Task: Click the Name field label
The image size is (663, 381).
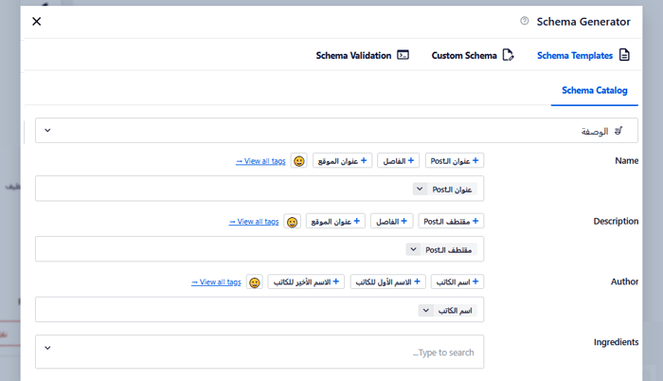Action: 627,160
